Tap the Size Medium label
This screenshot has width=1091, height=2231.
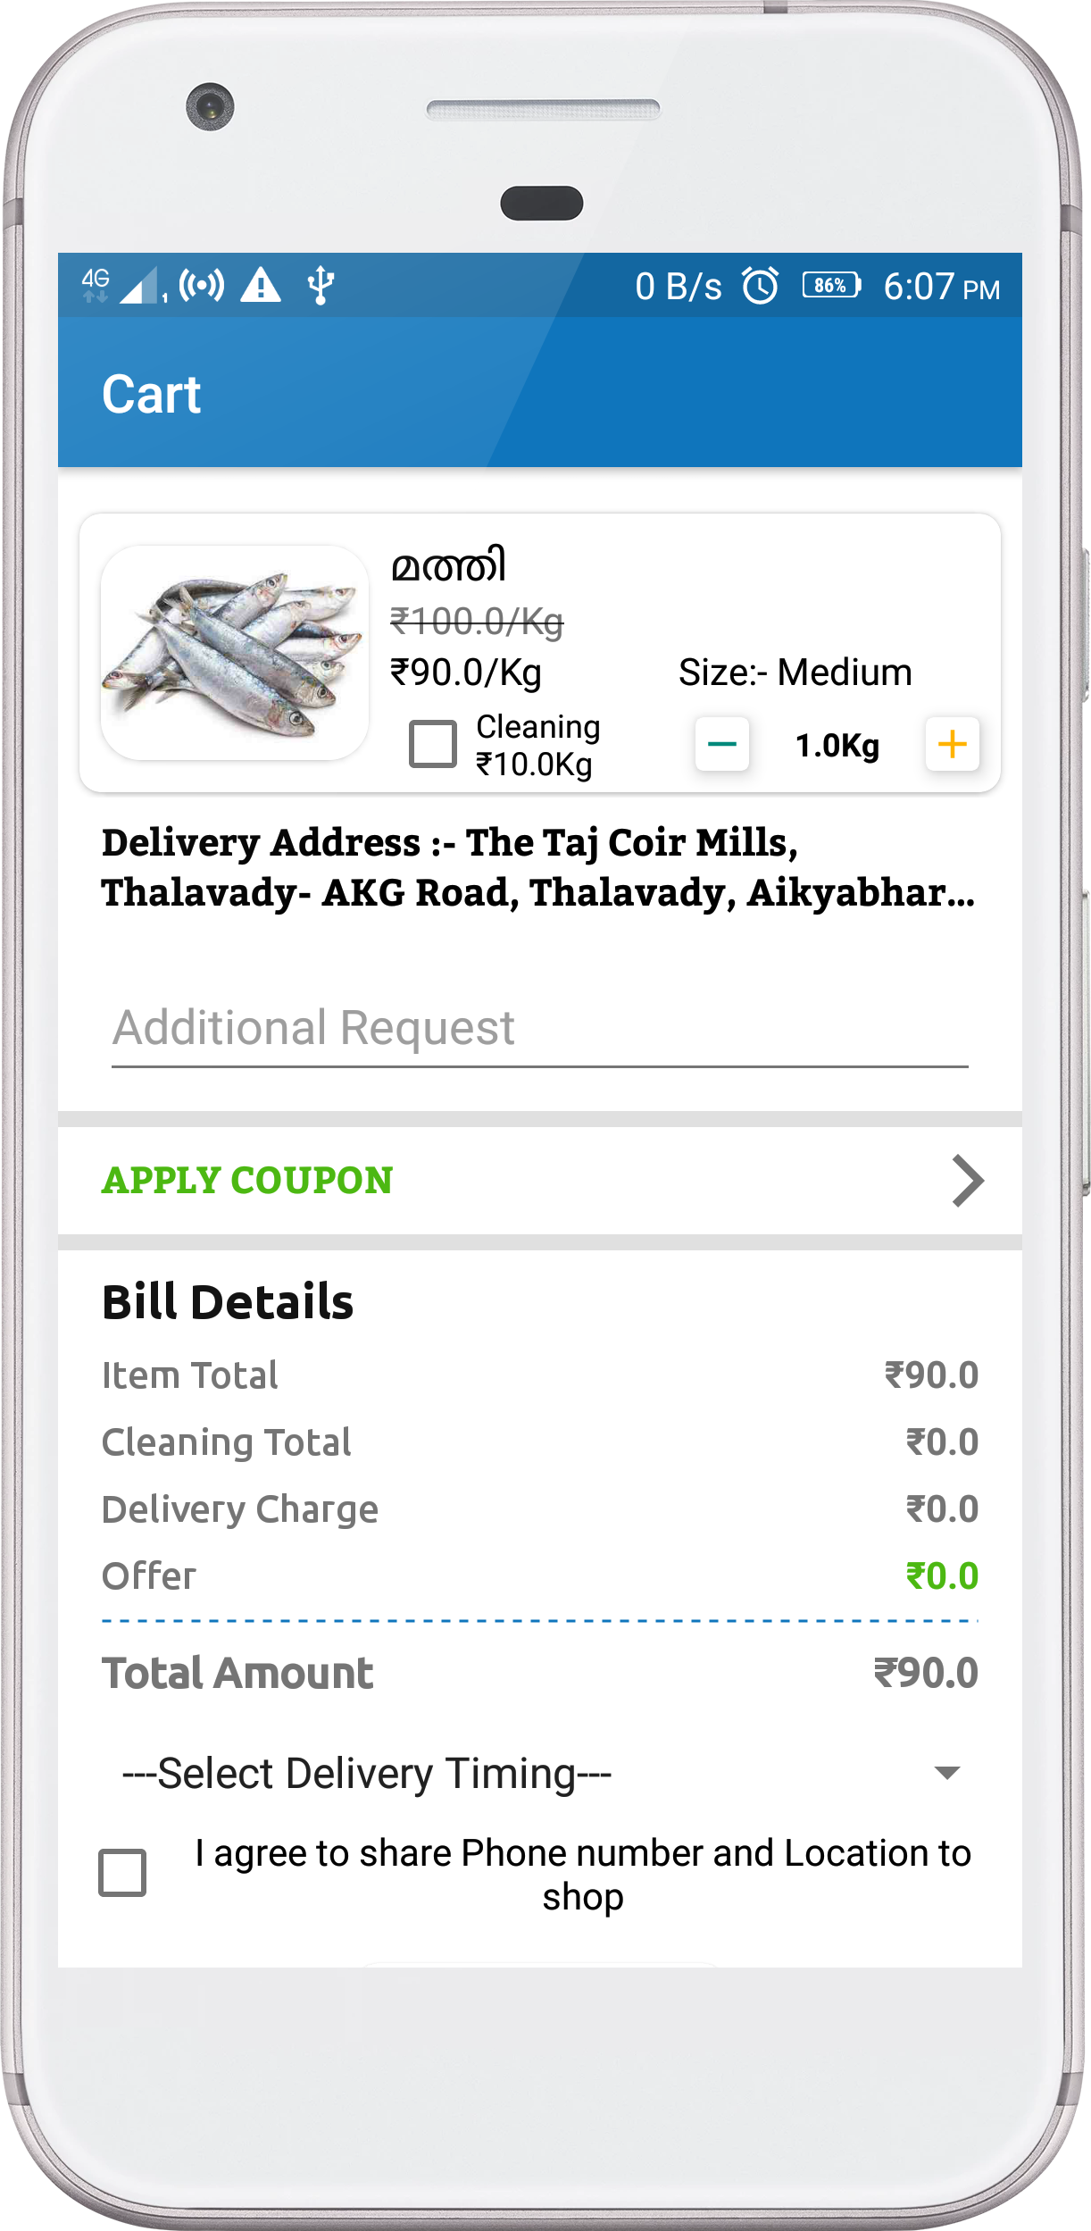coord(795,673)
